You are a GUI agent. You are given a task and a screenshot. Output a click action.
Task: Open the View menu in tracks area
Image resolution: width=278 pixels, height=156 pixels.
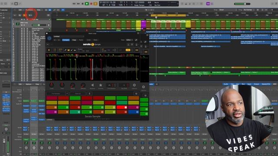(39, 10)
